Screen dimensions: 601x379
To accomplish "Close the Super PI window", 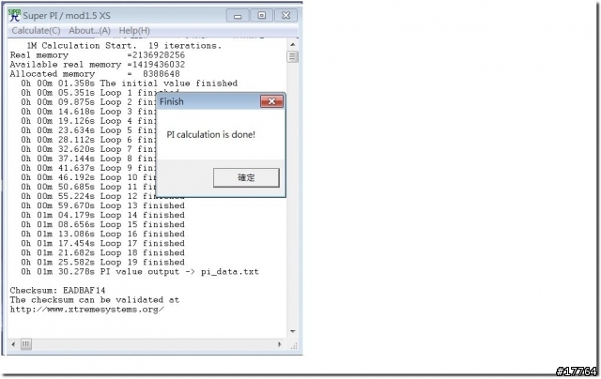I will pos(285,15).
